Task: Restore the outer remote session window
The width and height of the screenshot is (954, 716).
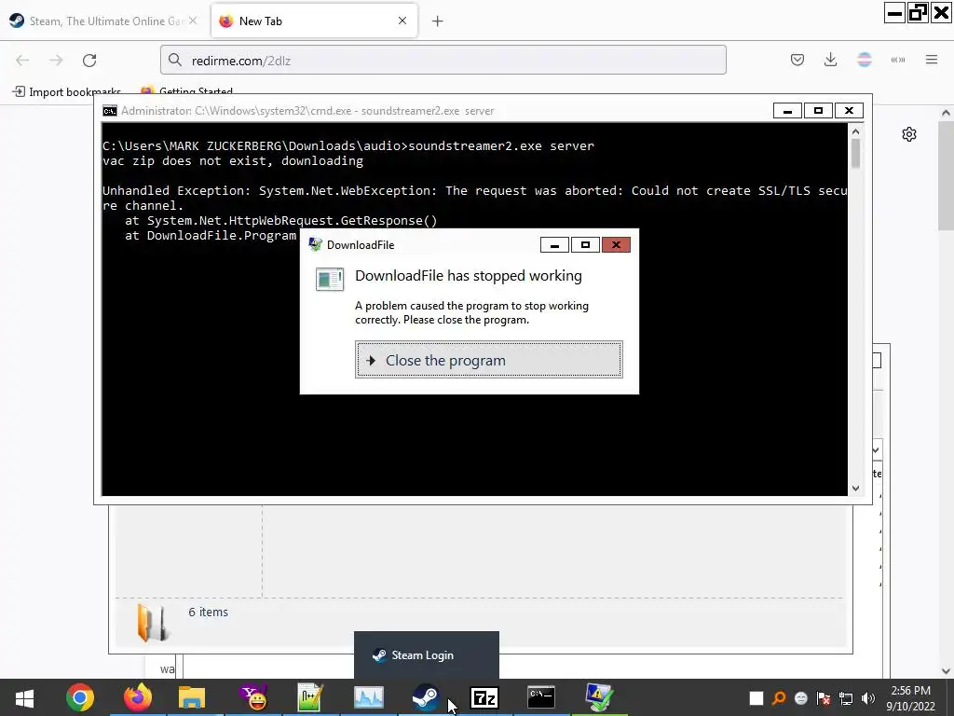Action: coord(918,13)
